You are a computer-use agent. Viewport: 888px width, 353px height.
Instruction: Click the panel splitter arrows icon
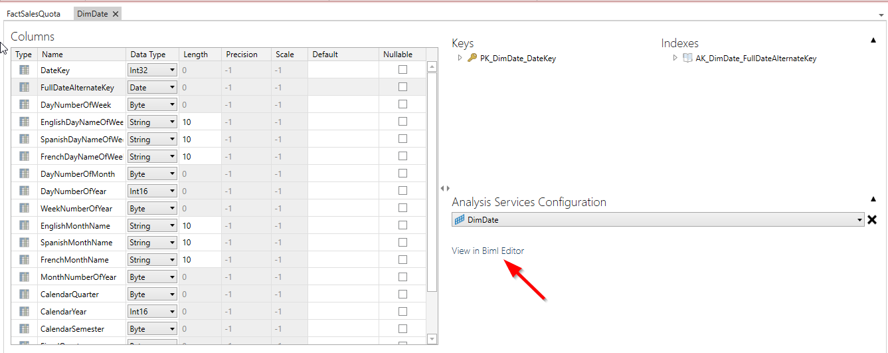pyautogui.click(x=445, y=189)
